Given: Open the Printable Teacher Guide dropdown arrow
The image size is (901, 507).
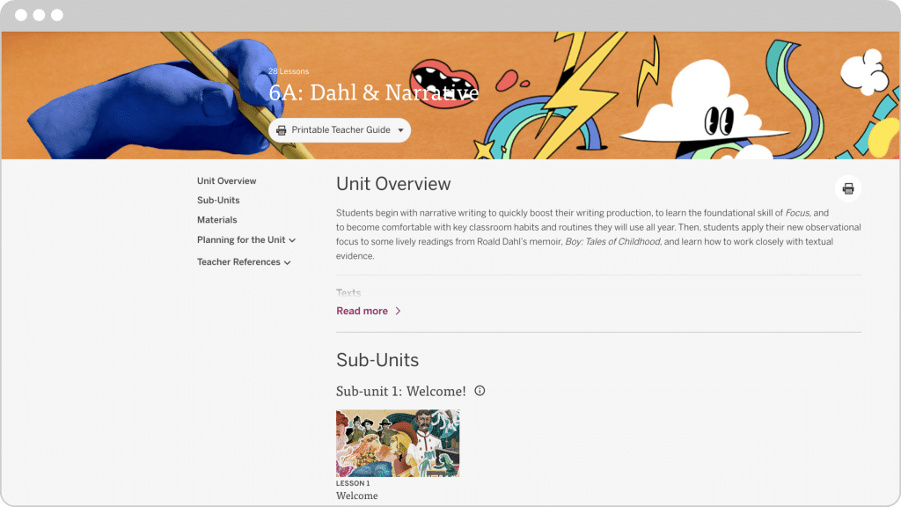Looking at the screenshot, I should coord(400,130).
